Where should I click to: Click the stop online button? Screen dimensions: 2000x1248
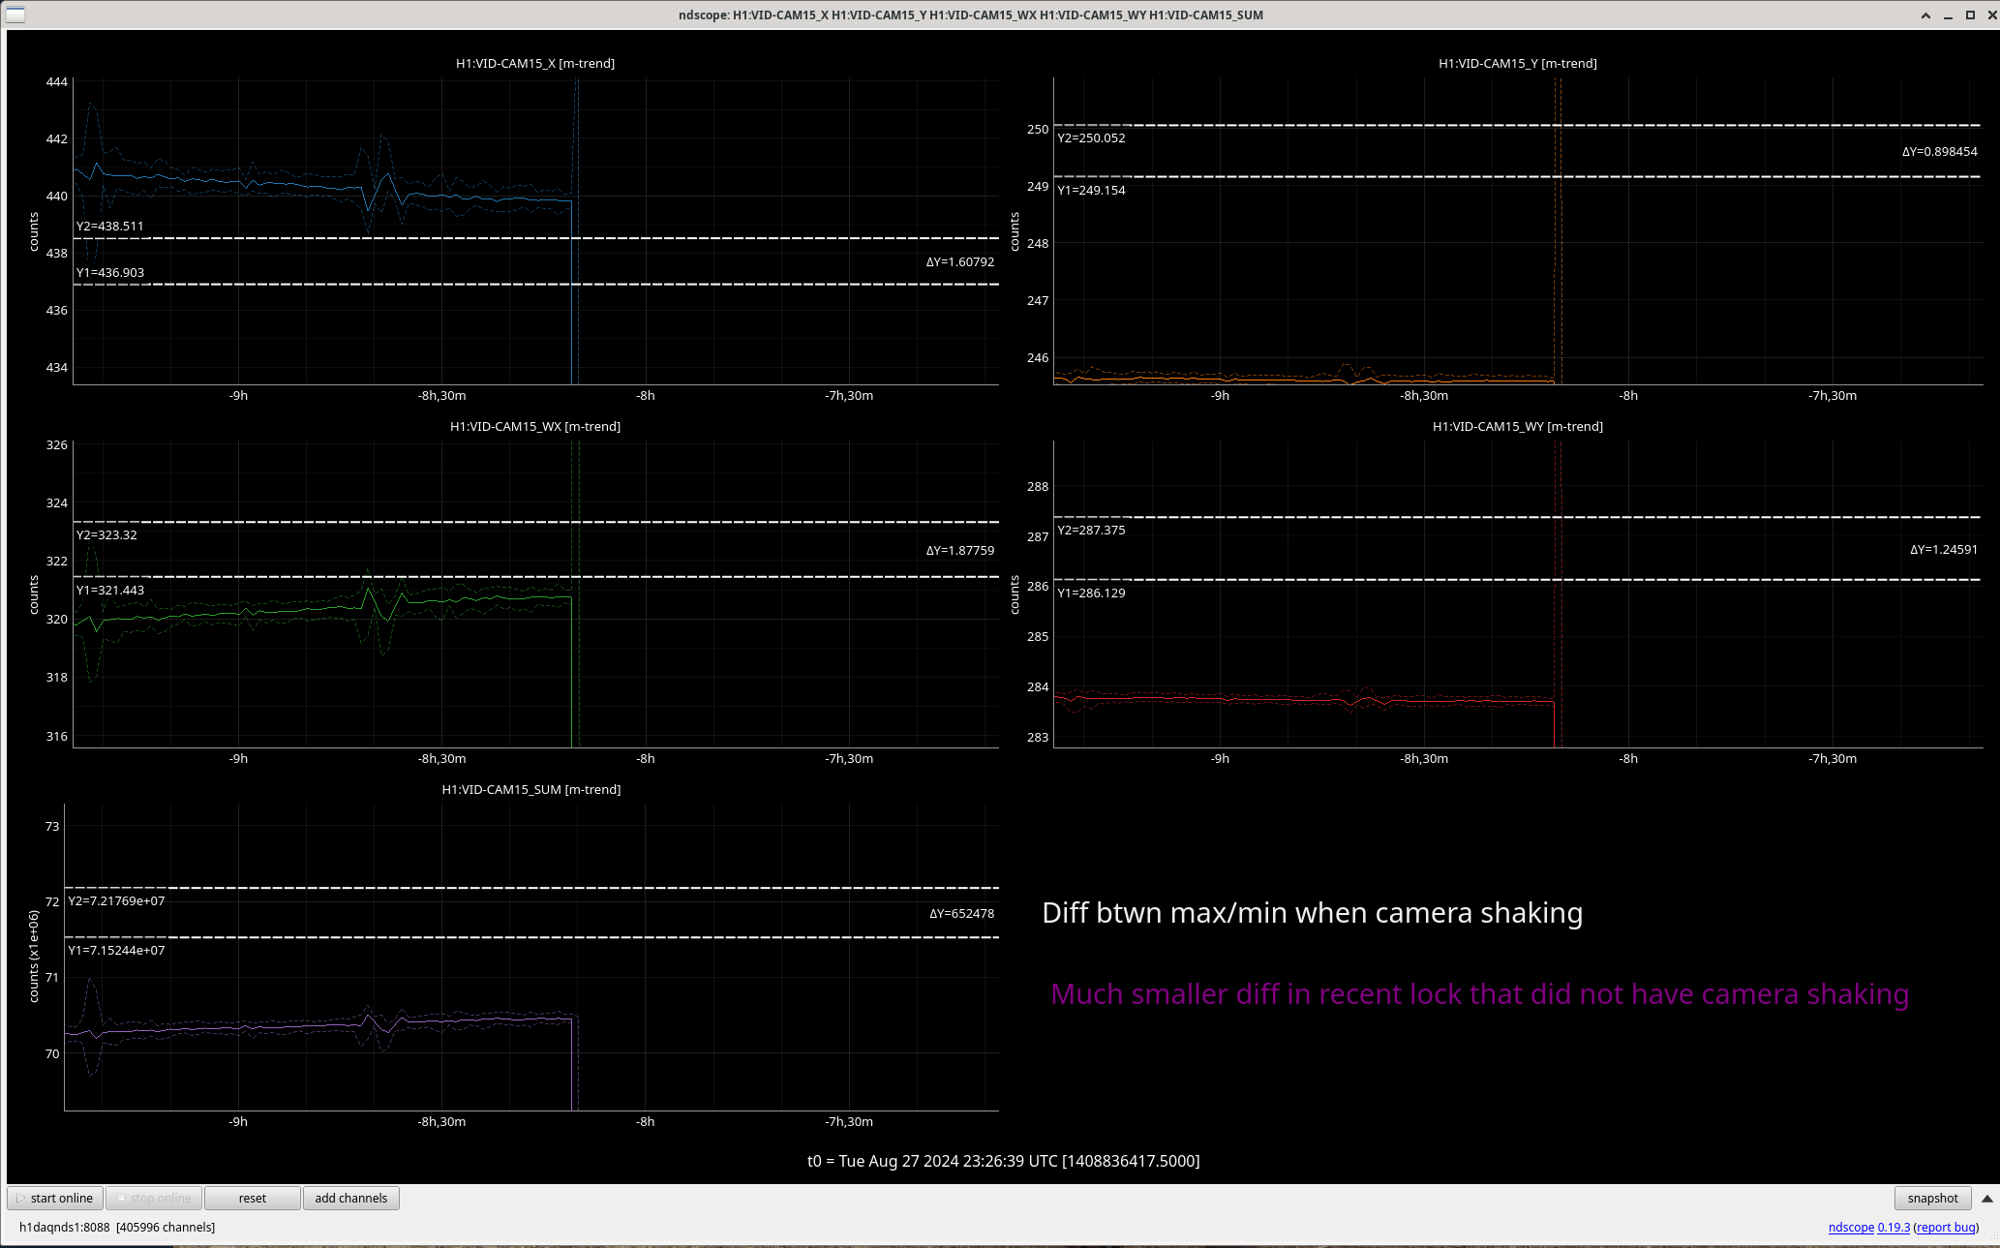(x=154, y=1198)
